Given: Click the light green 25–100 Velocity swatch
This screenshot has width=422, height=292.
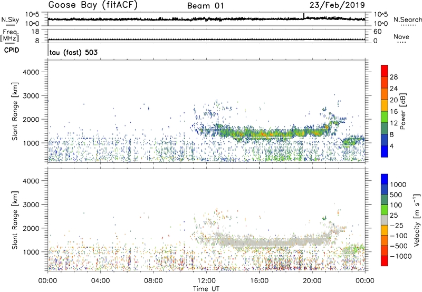Looking at the screenshot, I should point(385,210).
